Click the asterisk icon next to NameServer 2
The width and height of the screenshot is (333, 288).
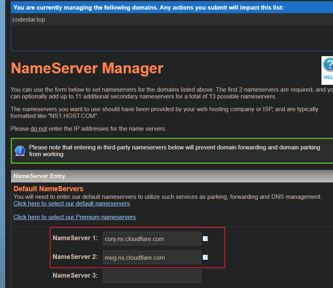point(205,257)
